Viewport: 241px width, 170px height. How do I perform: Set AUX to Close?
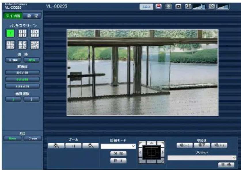(33, 139)
